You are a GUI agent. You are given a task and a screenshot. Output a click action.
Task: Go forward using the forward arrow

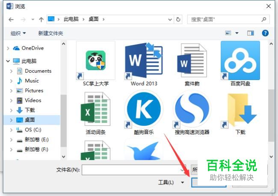pyautogui.click(x=23, y=19)
